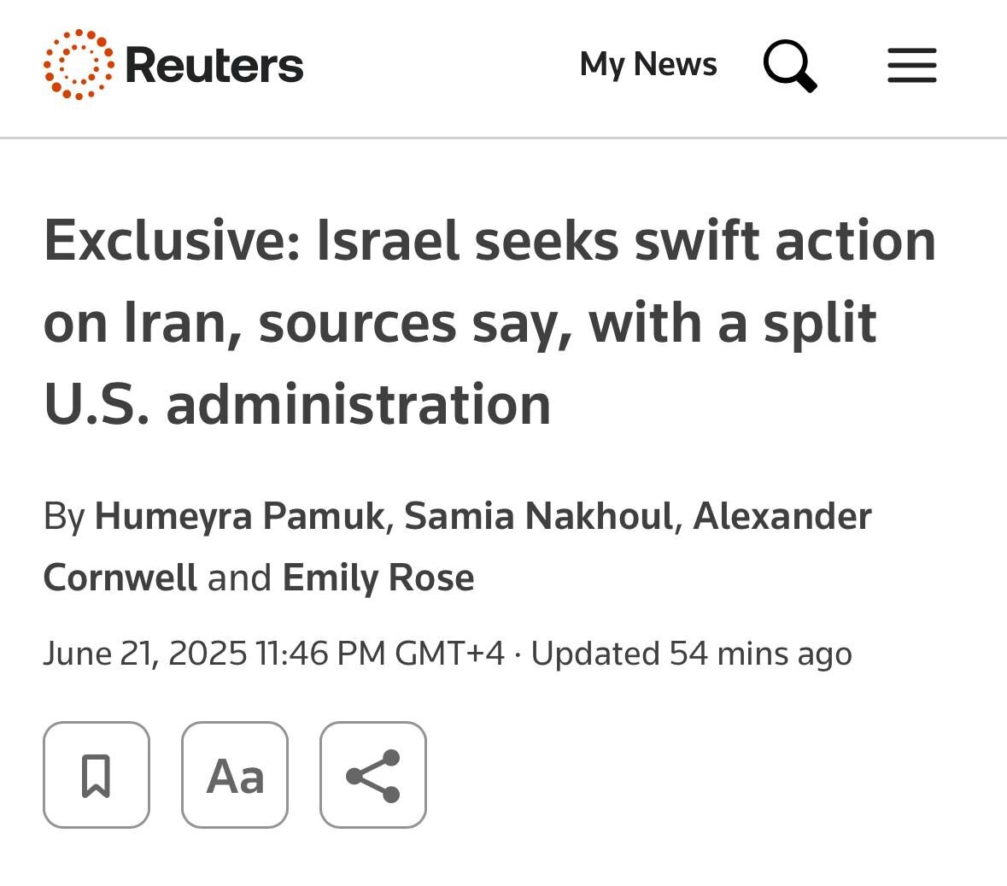Click the article headline about Israel and Iran
Screen dimensions: 1007x886
489,322
